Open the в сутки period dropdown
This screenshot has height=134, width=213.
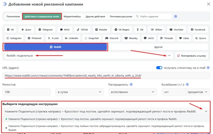coord(80,92)
